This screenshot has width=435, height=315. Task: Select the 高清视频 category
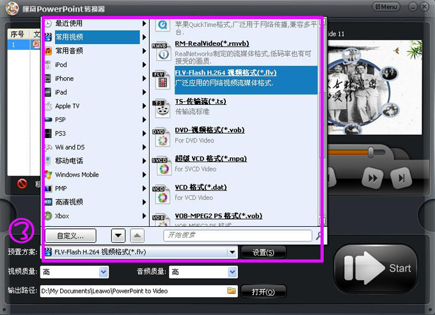69,202
